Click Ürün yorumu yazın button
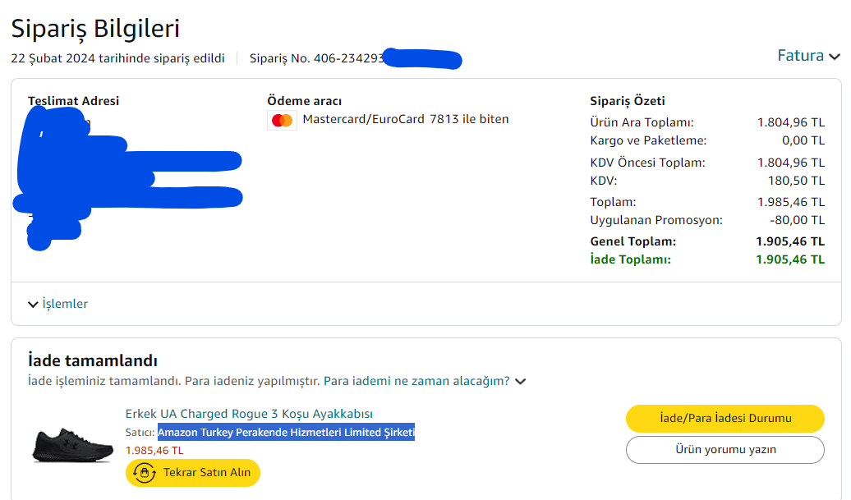 click(724, 450)
